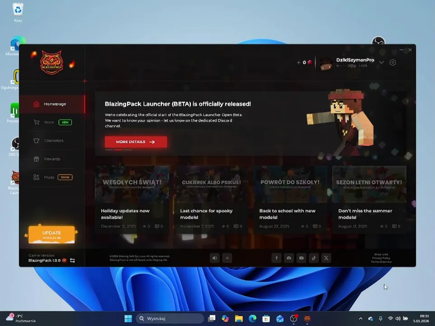Screen dimensions: 435x326
Task: Open the Powrót do szkoły news thumbnail
Action: point(290,184)
